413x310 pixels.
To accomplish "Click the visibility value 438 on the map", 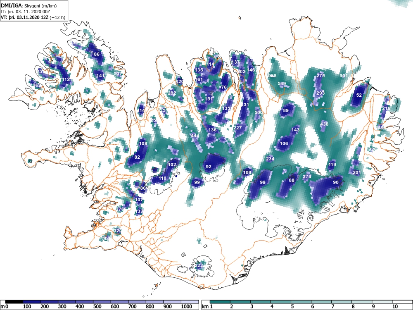I will pos(325,124).
